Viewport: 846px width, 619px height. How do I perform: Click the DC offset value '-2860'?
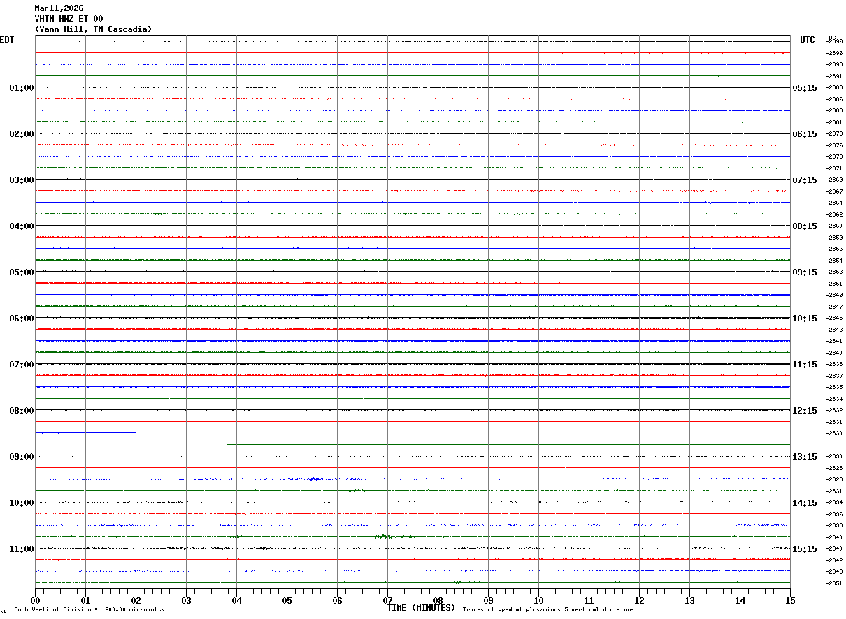pyautogui.click(x=835, y=226)
